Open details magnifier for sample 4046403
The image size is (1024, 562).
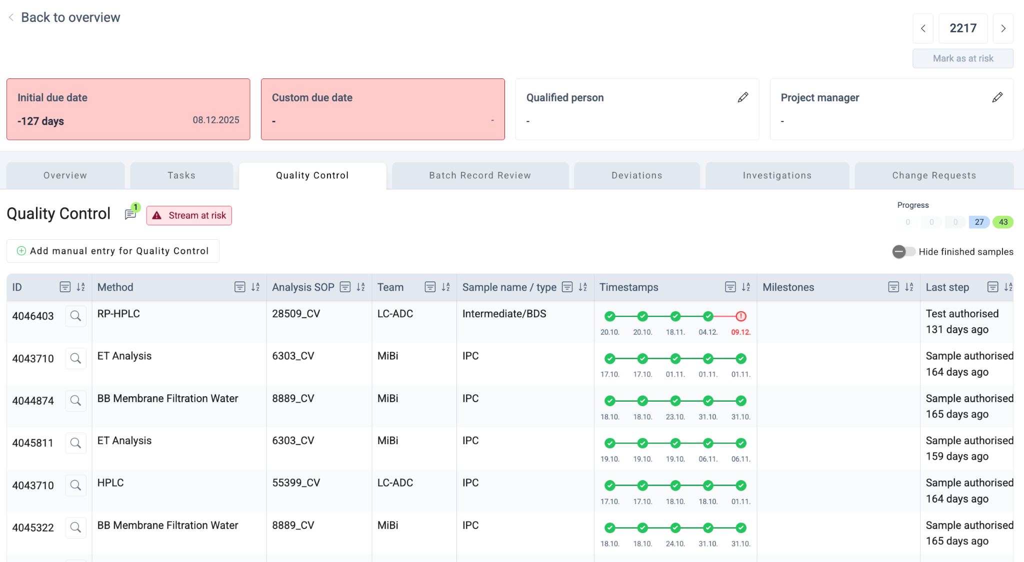[x=75, y=316]
